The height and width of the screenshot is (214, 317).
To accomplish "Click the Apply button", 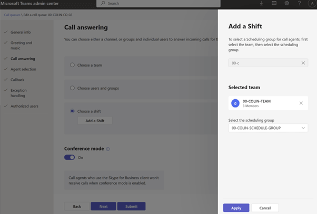I will [x=236, y=208].
